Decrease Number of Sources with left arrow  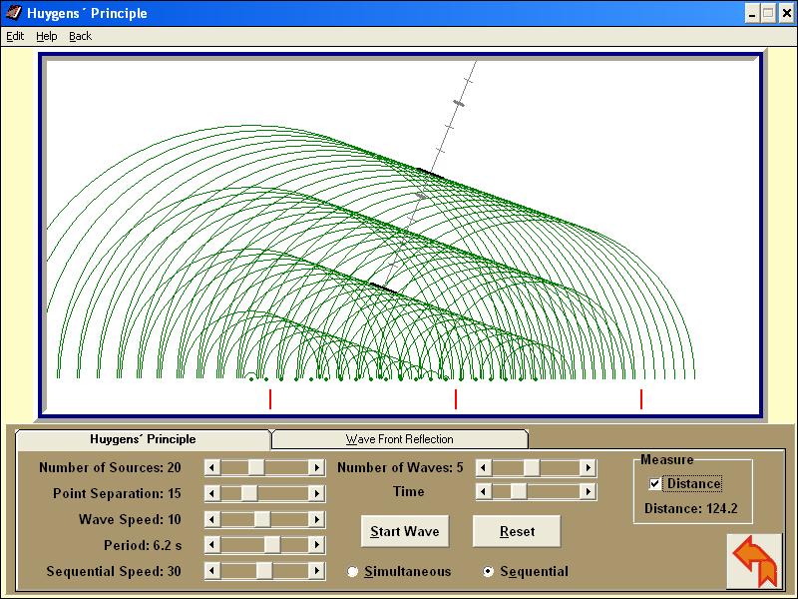(x=212, y=467)
